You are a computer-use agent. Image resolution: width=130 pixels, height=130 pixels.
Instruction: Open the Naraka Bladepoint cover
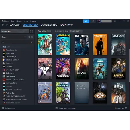click(119, 69)
